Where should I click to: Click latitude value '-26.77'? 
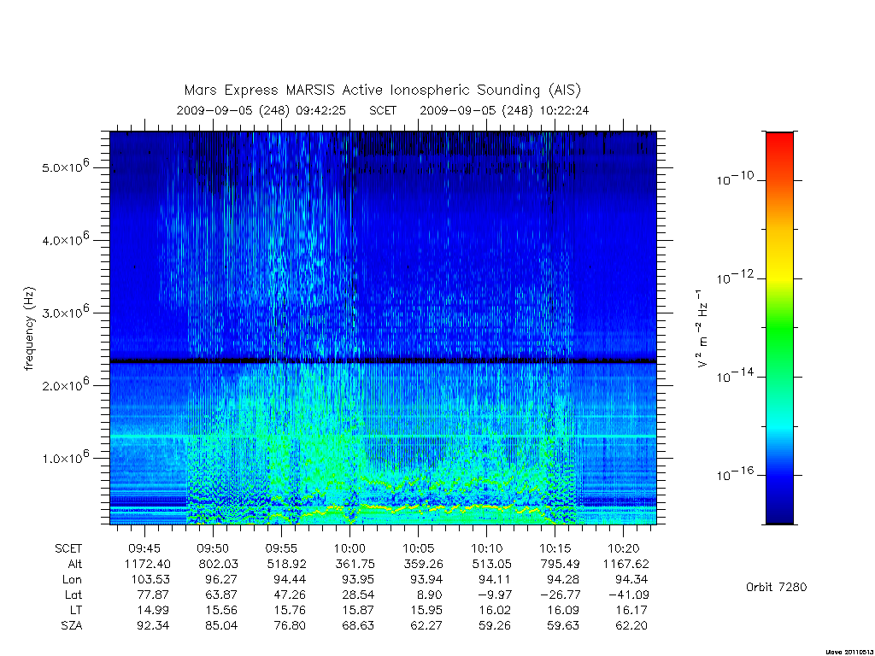[561, 595]
